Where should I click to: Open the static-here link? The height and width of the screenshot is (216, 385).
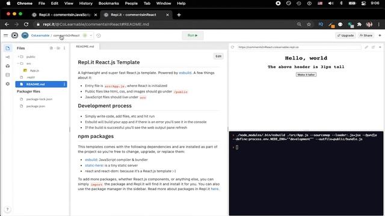94,166
